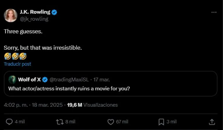Click the reply speech bubble icon
Screen dimensions: 223x130
[x=10, y=122]
